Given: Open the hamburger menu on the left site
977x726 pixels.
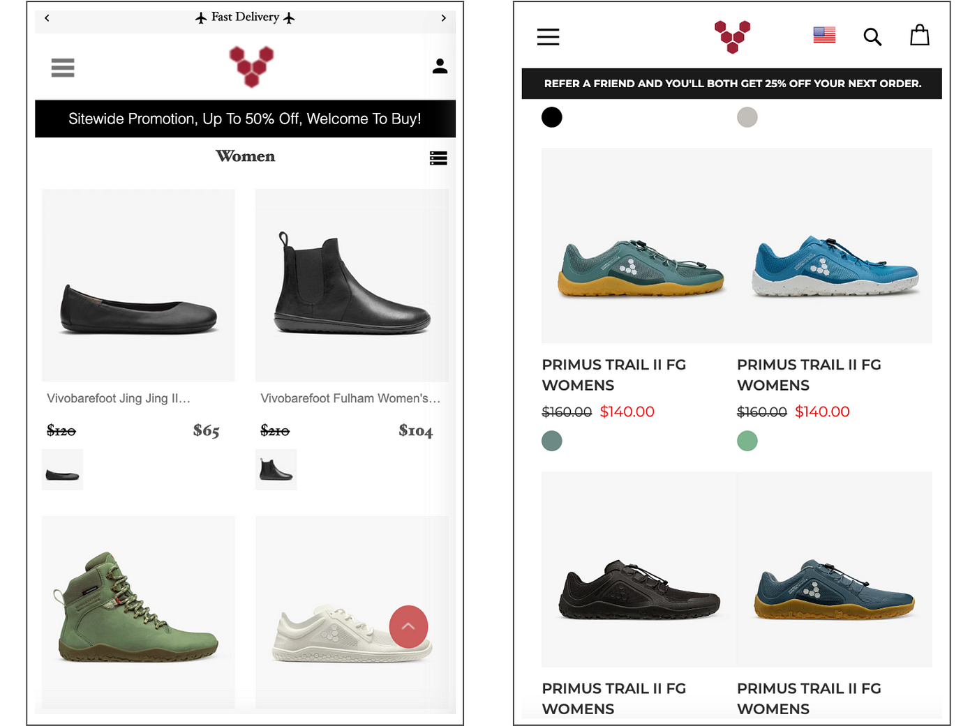Looking at the screenshot, I should coord(63,68).
